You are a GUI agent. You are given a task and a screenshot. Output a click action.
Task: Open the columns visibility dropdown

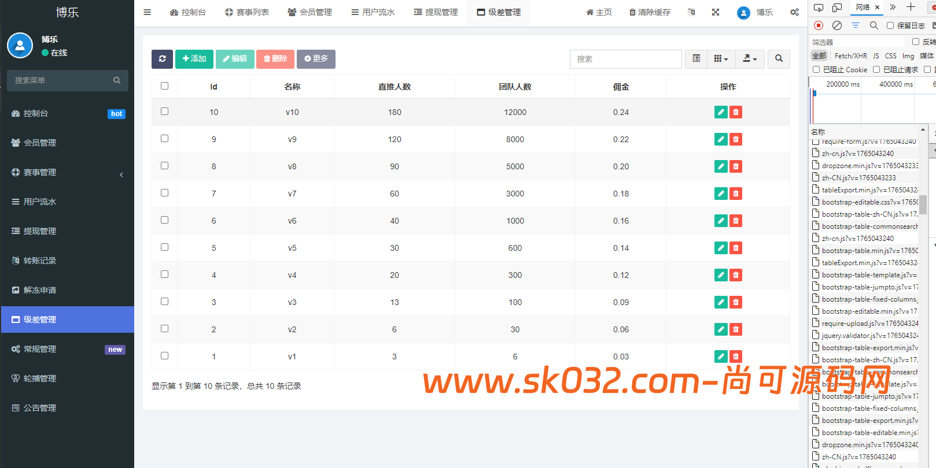click(x=721, y=59)
